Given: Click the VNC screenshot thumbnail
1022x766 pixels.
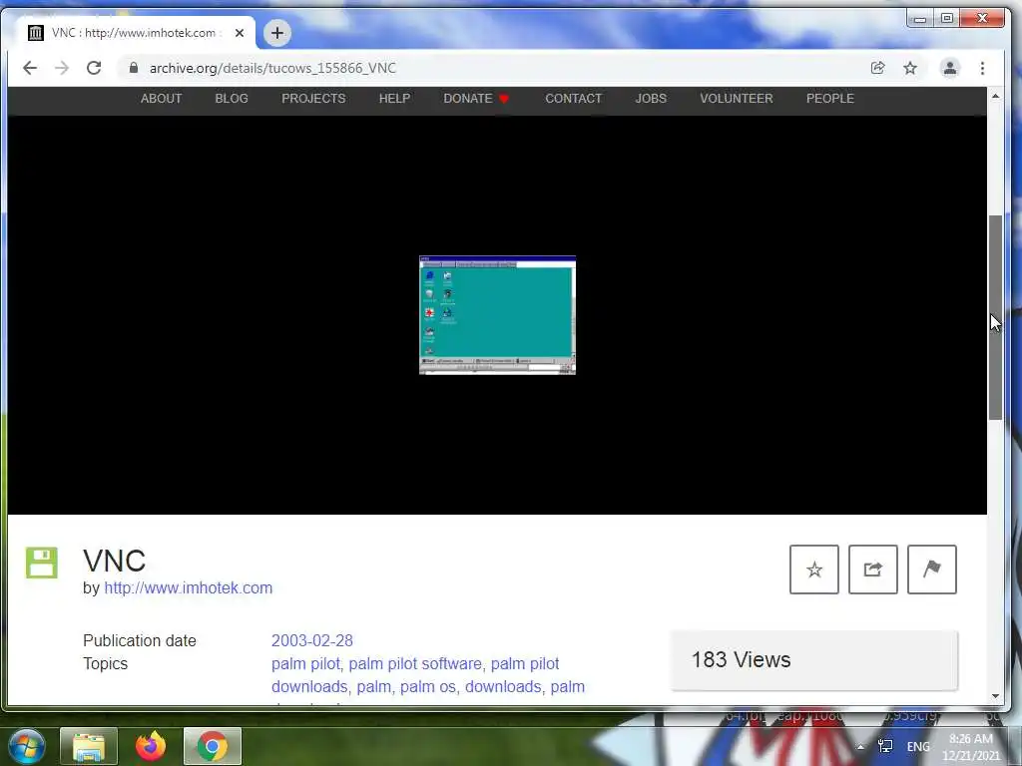Looking at the screenshot, I should pyautogui.click(x=497, y=315).
